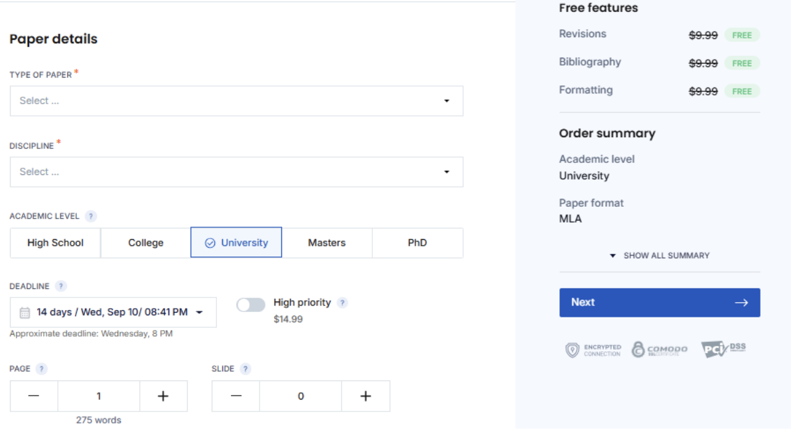Click the page count input field

(x=99, y=396)
